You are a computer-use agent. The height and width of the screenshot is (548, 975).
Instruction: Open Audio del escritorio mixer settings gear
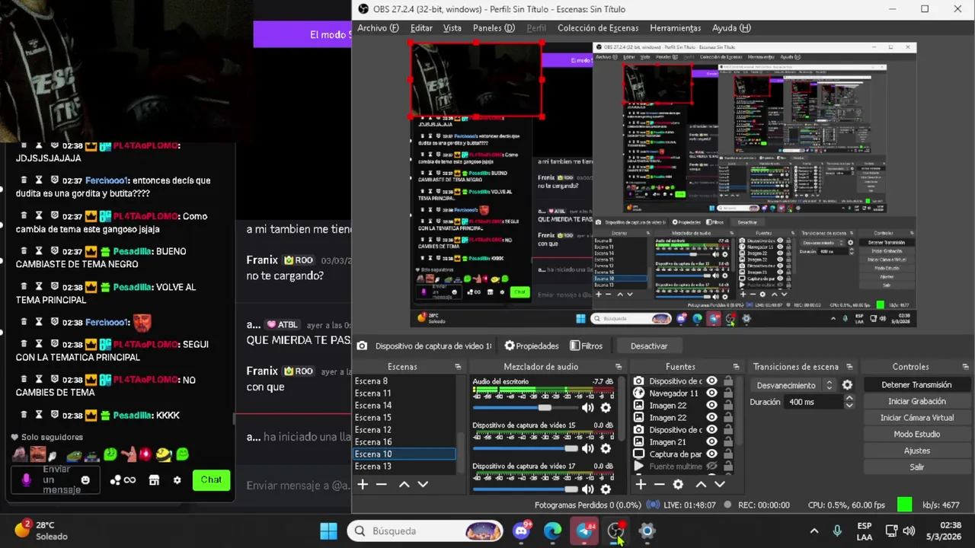[x=606, y=408]
